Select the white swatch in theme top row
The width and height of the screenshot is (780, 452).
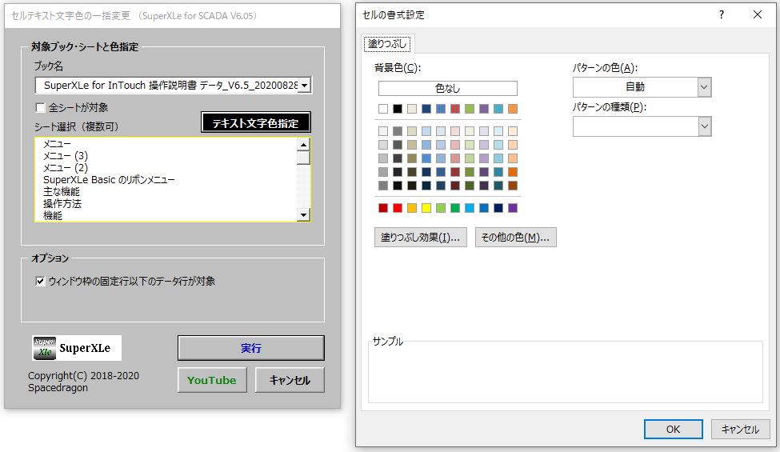(383, 109)
